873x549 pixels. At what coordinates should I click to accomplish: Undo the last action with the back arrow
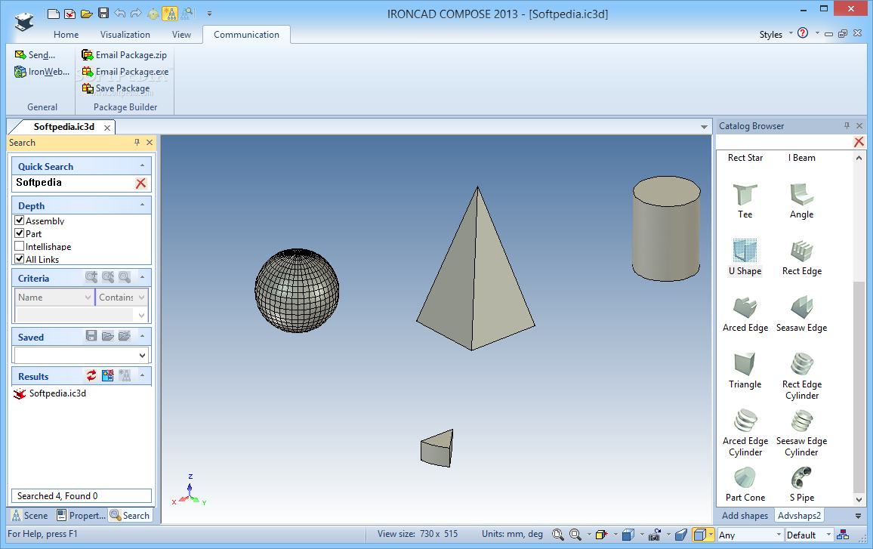[x=120, y=14]
